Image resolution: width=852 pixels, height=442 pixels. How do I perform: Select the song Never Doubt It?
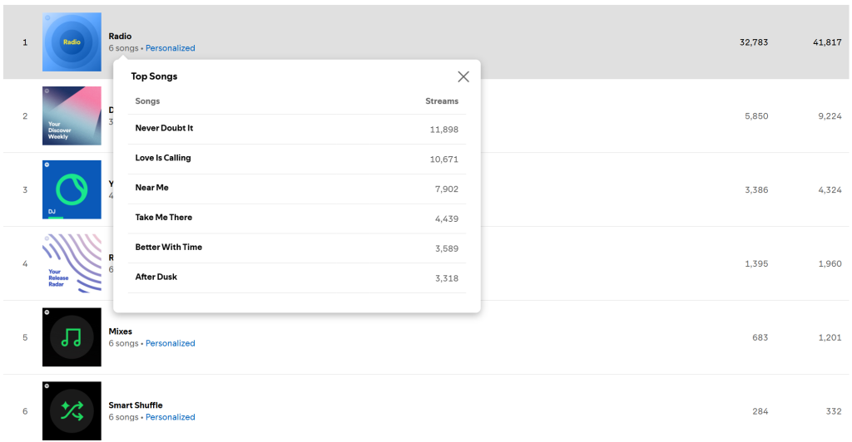(164, 129)
